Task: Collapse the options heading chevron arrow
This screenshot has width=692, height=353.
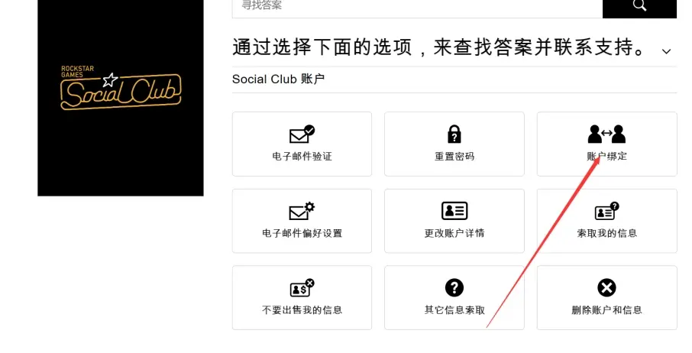Action: click(x=666, y=51)
